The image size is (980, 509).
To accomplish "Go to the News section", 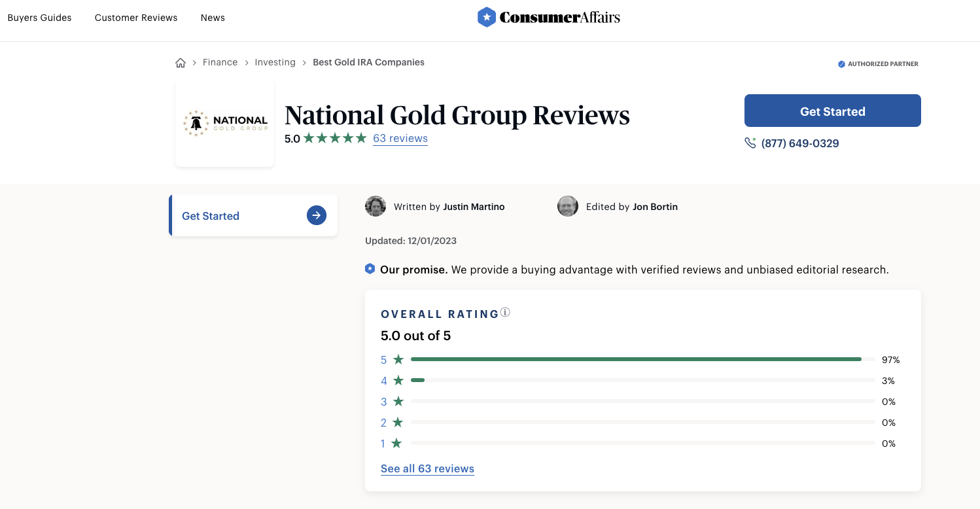I will coord(213,18).
